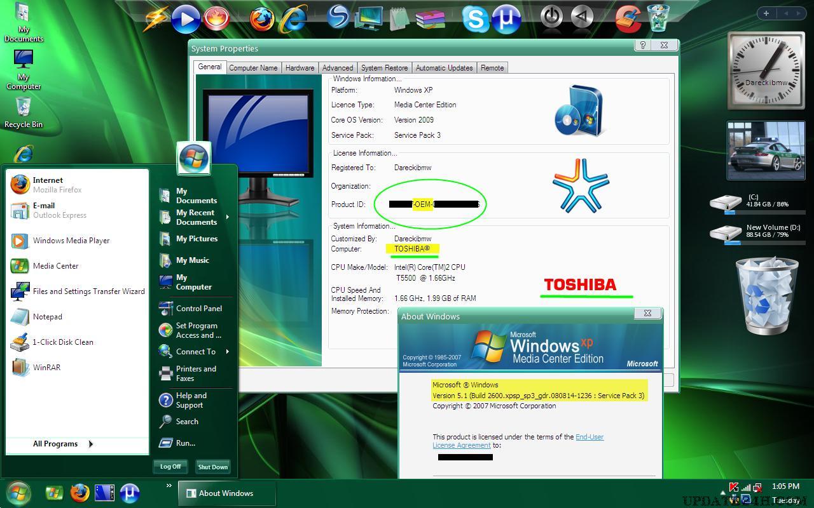Screen dimensions: 814x508
Task: Click the grey triangle arrow dock icon
Action: click(582, 17)
